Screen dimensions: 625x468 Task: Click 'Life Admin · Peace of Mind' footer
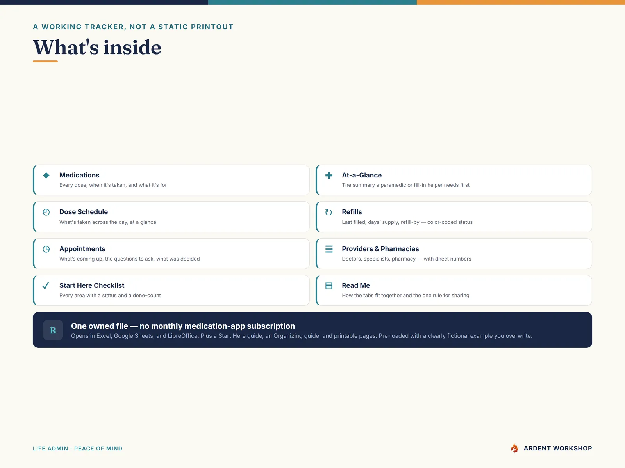(x=77, y=448)
